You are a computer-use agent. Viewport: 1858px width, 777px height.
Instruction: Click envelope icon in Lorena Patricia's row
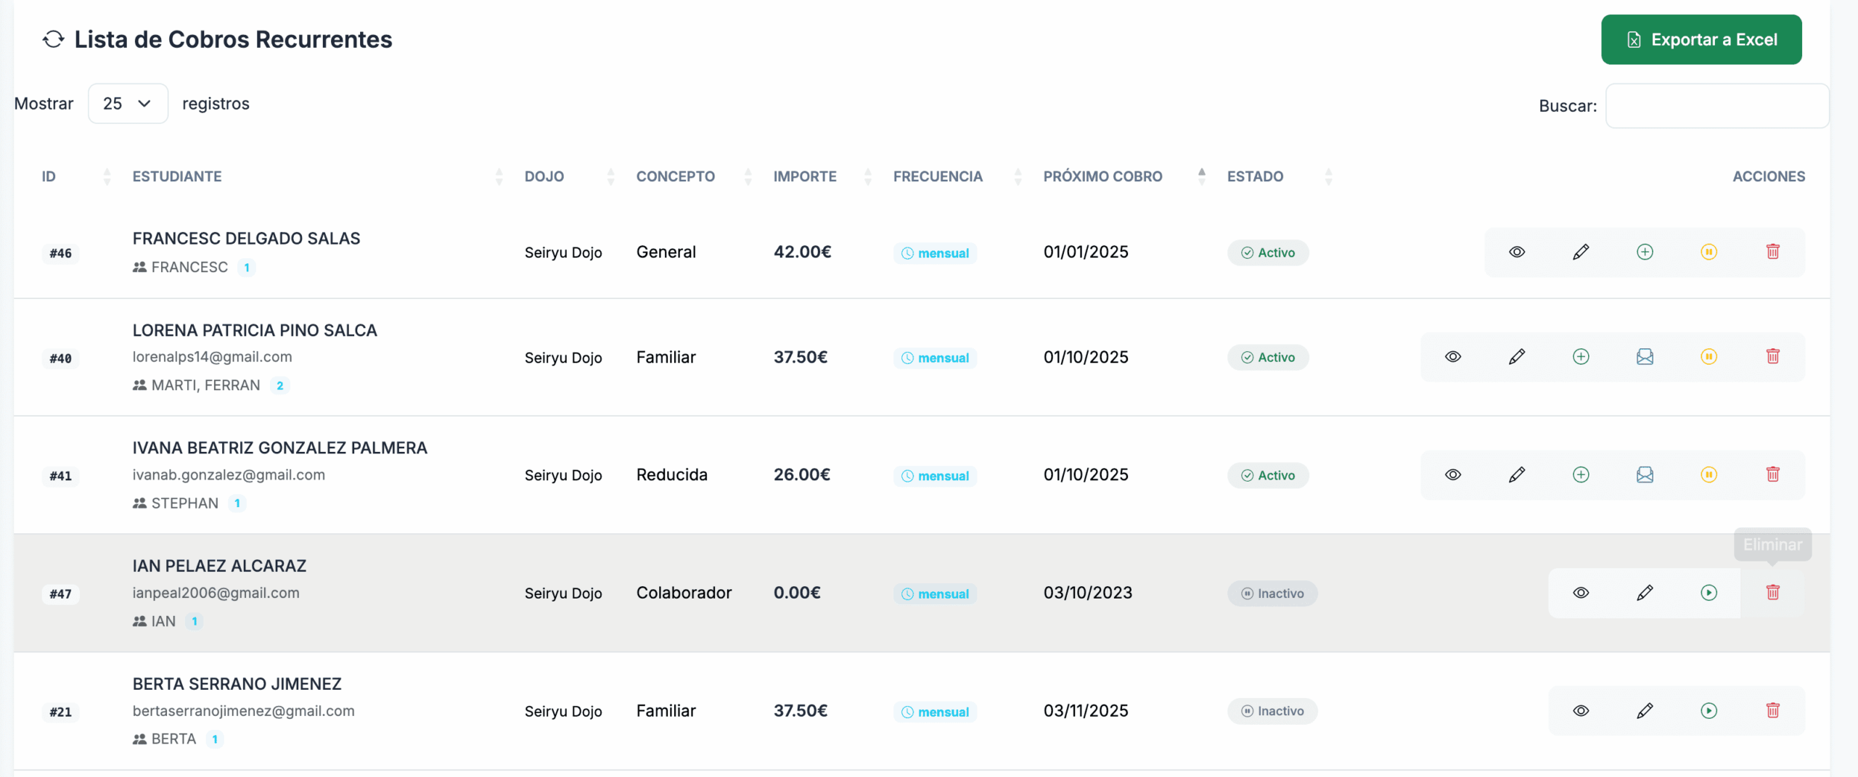click(x=1645, y=357)
